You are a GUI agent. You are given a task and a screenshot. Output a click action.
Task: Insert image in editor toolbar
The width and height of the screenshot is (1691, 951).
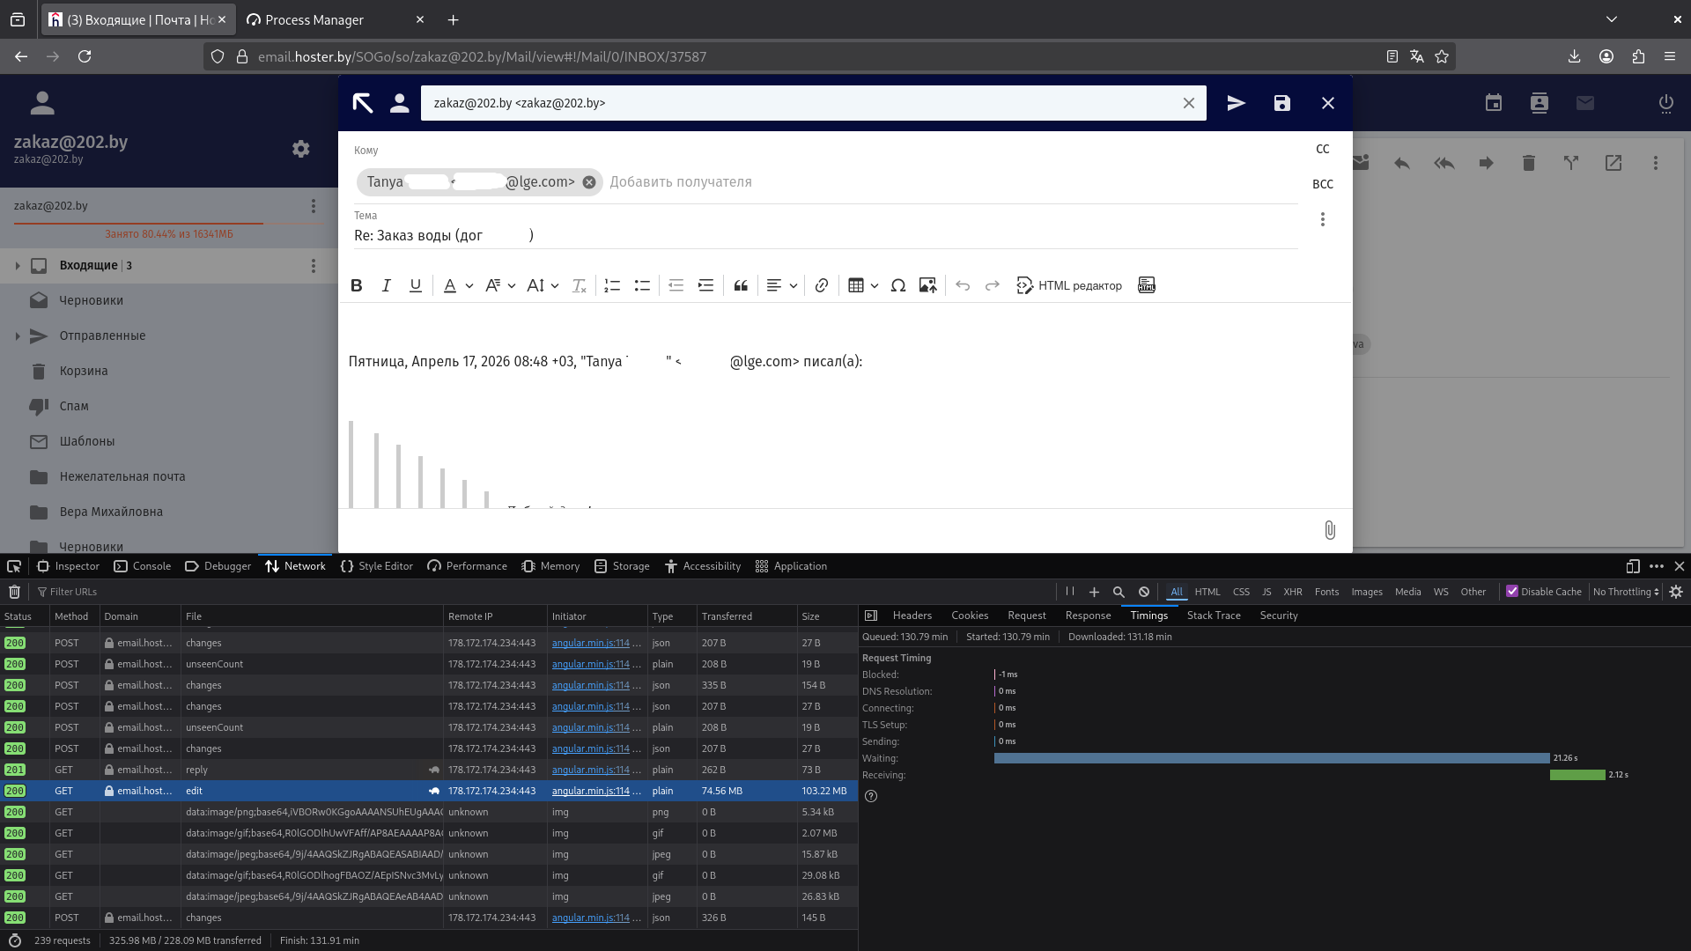coord(927,285)
